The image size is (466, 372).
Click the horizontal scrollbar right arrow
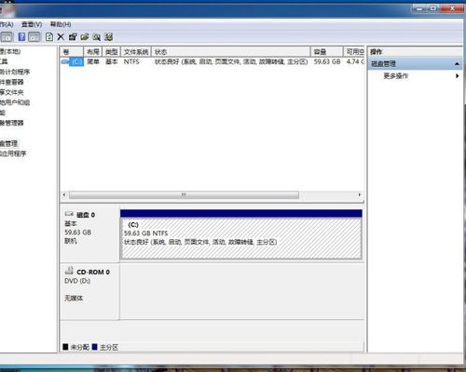point(360,194)
